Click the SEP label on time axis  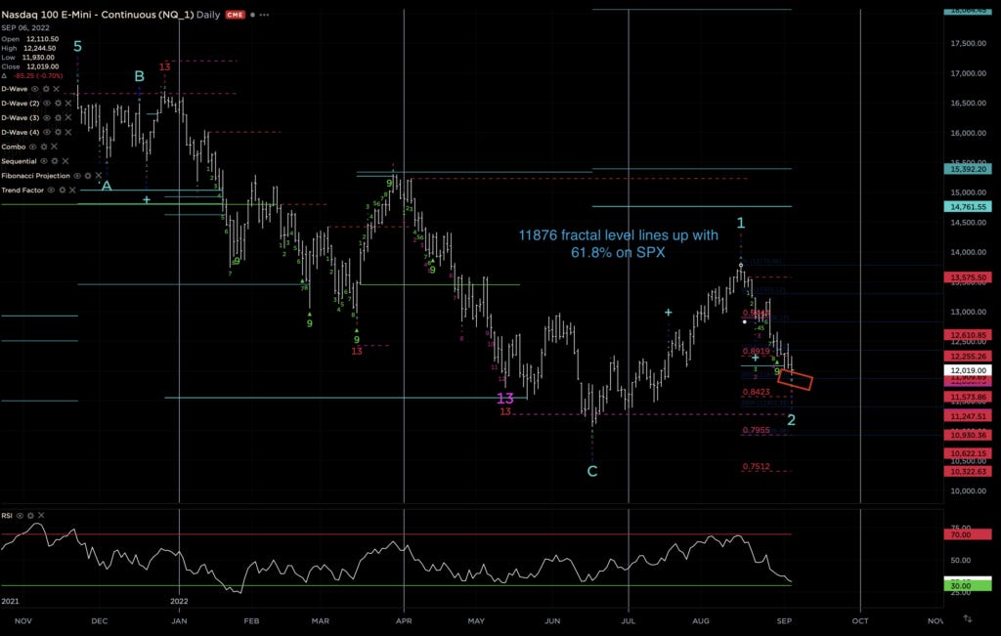click(x=784, y=620)
